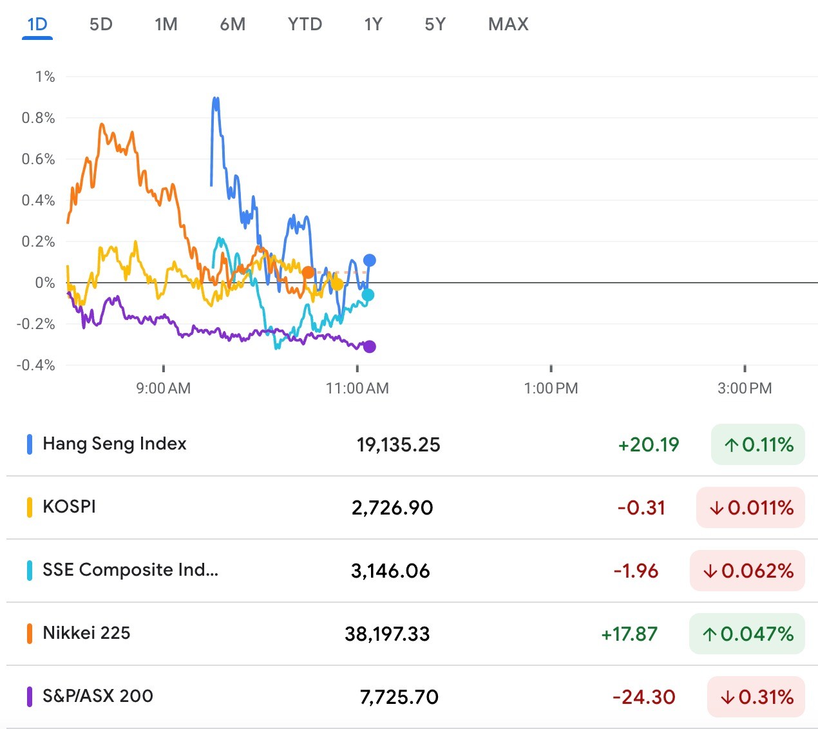This screenshot has height=729, width=818.
Task: Click the S&P/ASX 200 change value -24.30
Action: click(644, 697)
